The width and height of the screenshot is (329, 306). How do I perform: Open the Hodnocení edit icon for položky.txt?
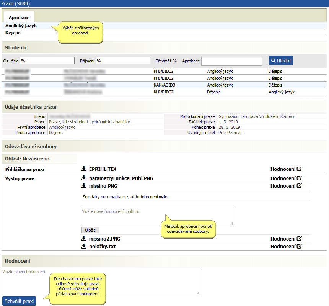pyautogui.click(x=299, y=246)
